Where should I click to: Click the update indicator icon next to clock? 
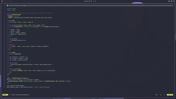coord(96,1)
